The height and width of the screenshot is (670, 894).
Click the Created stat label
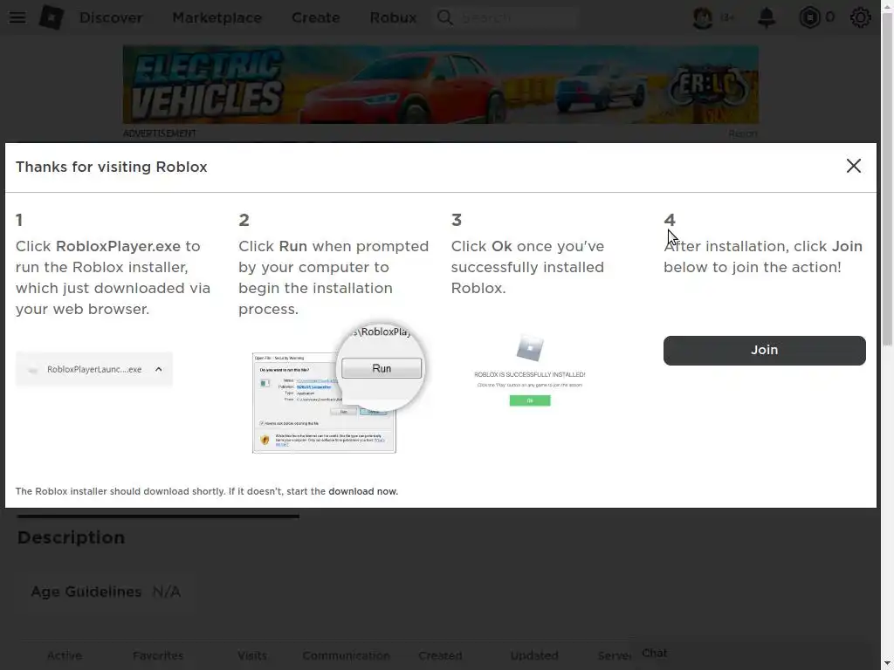(x=440, y=656)
